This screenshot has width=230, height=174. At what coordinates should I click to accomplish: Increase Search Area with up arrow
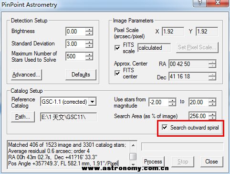[x=212, y=114]
